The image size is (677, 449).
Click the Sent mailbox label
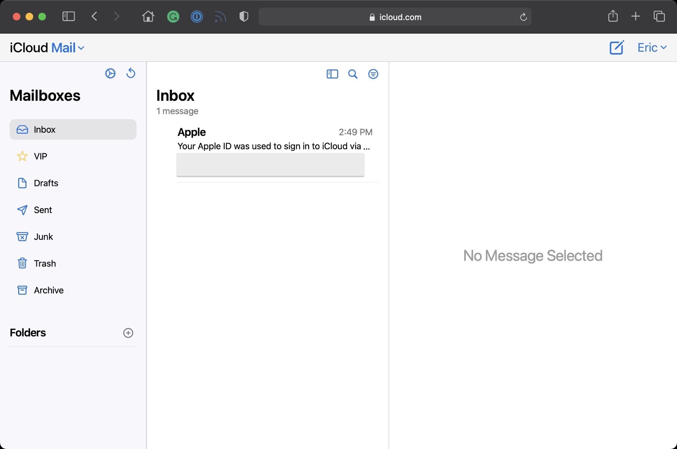coord(43,209)
